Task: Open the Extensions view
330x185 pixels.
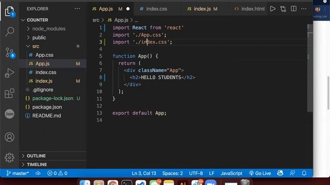Action: [9, 93]
